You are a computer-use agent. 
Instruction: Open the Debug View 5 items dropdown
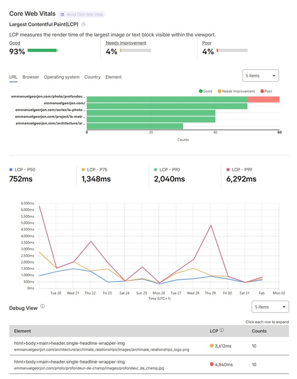click(270, 307)
